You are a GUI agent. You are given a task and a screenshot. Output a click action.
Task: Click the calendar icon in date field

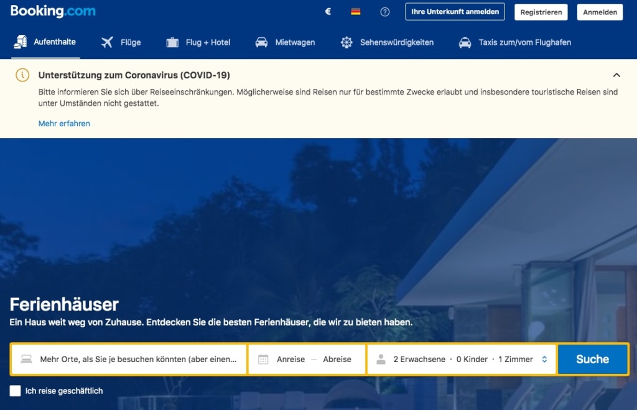click(x=263, y=359)
